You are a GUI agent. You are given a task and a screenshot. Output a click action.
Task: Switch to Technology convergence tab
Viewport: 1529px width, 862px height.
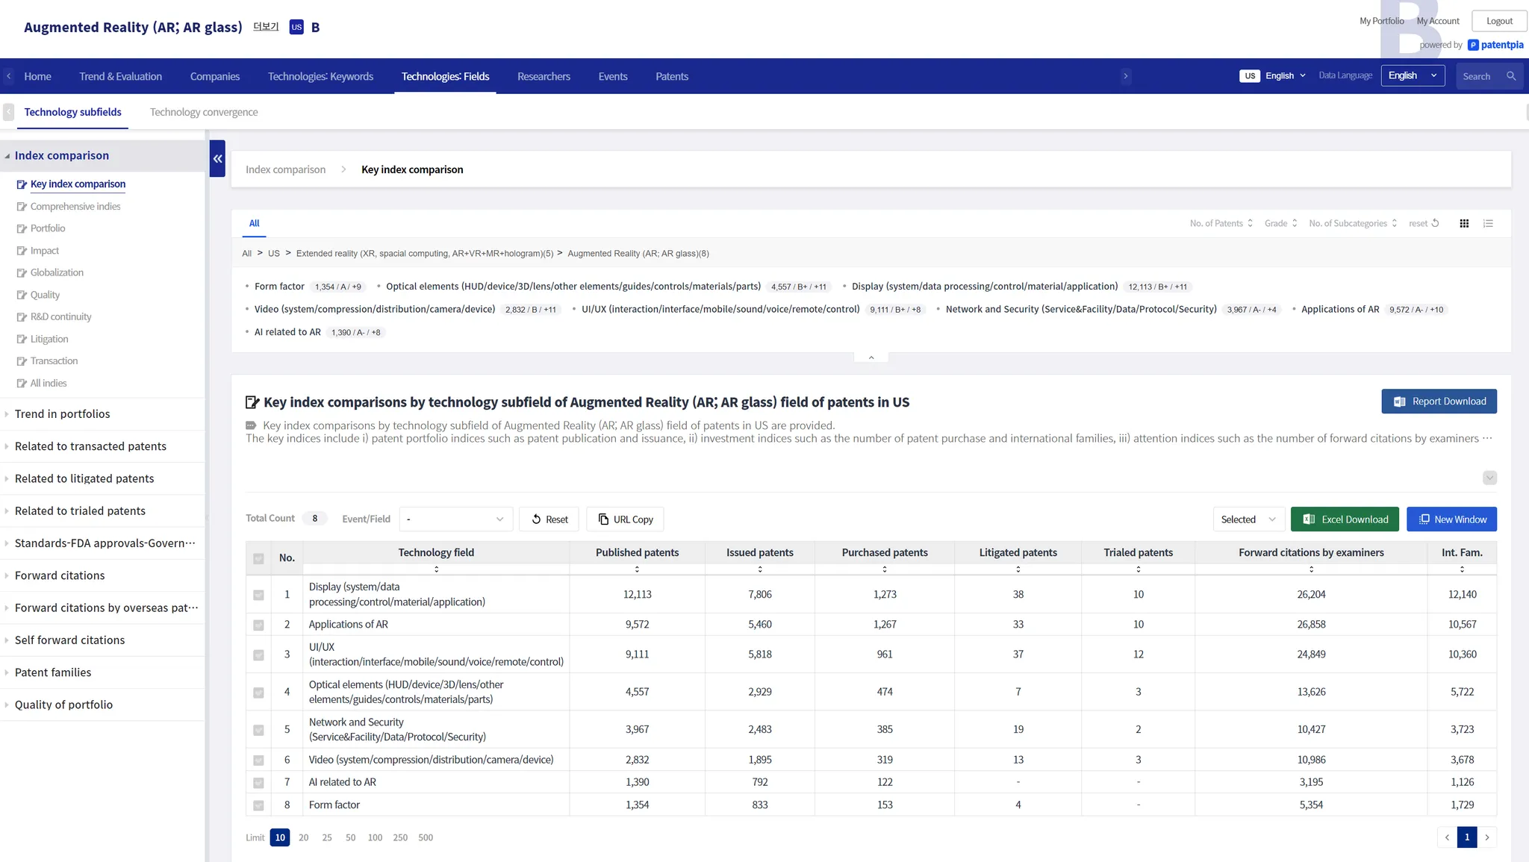204,112
